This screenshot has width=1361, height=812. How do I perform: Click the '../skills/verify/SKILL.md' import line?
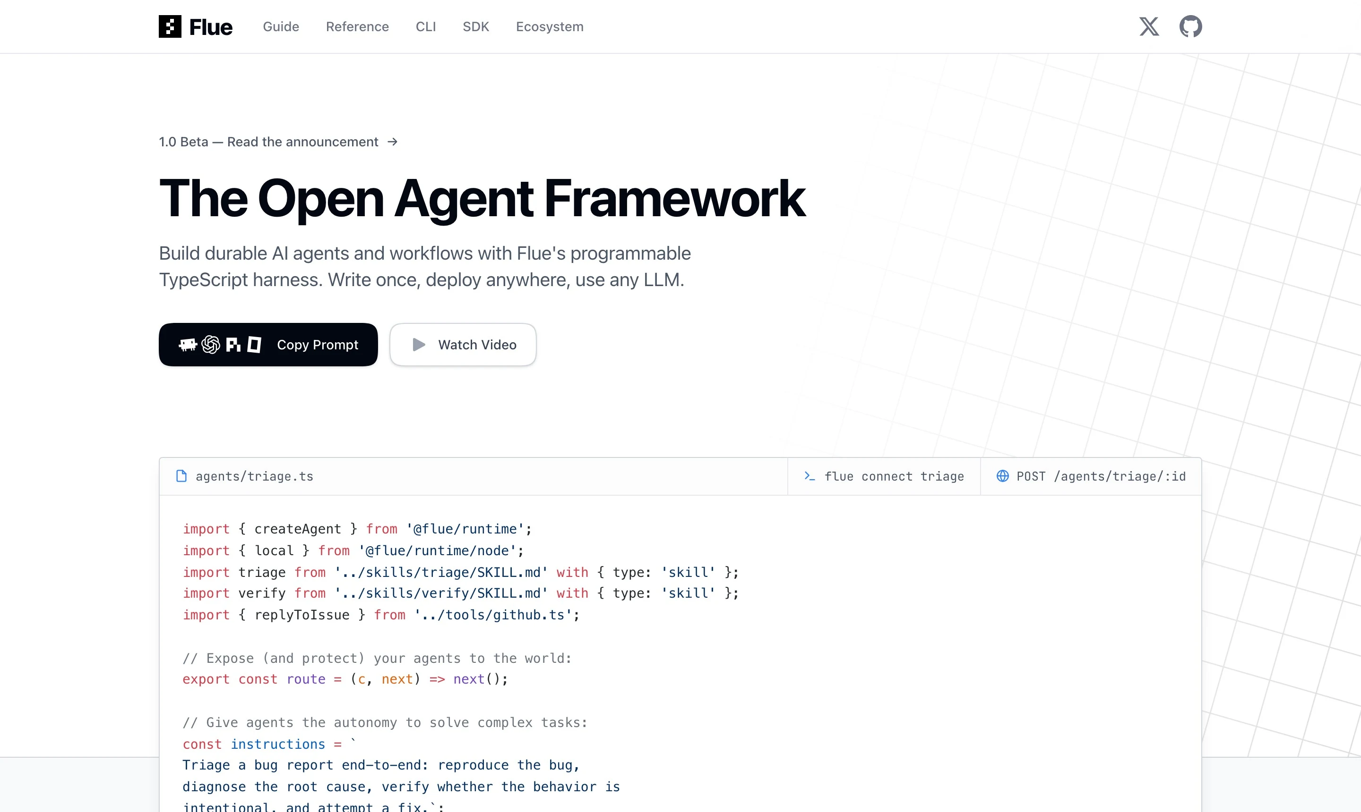pos(461,593)
